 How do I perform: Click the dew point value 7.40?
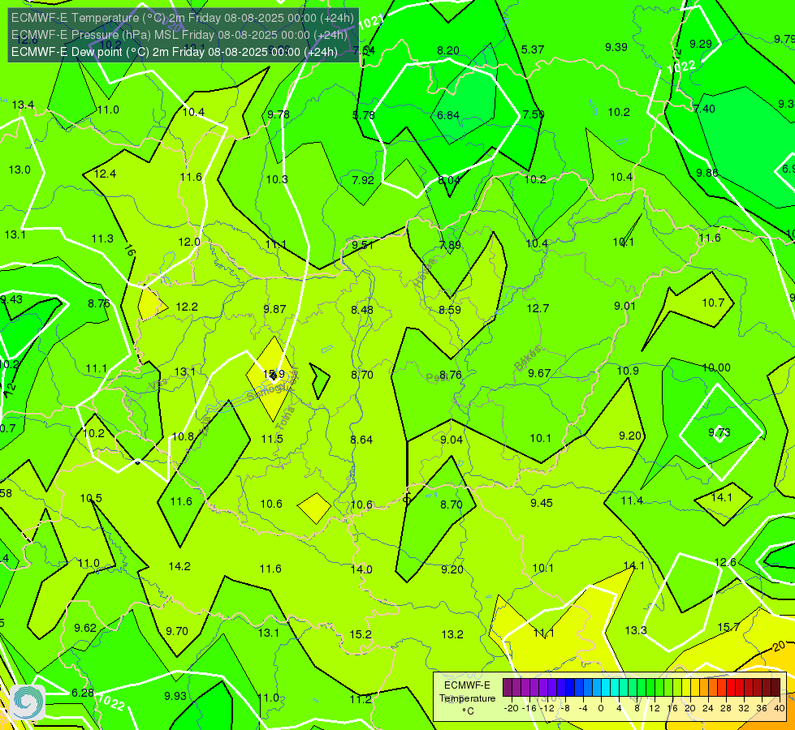click(x=704, y=109)
